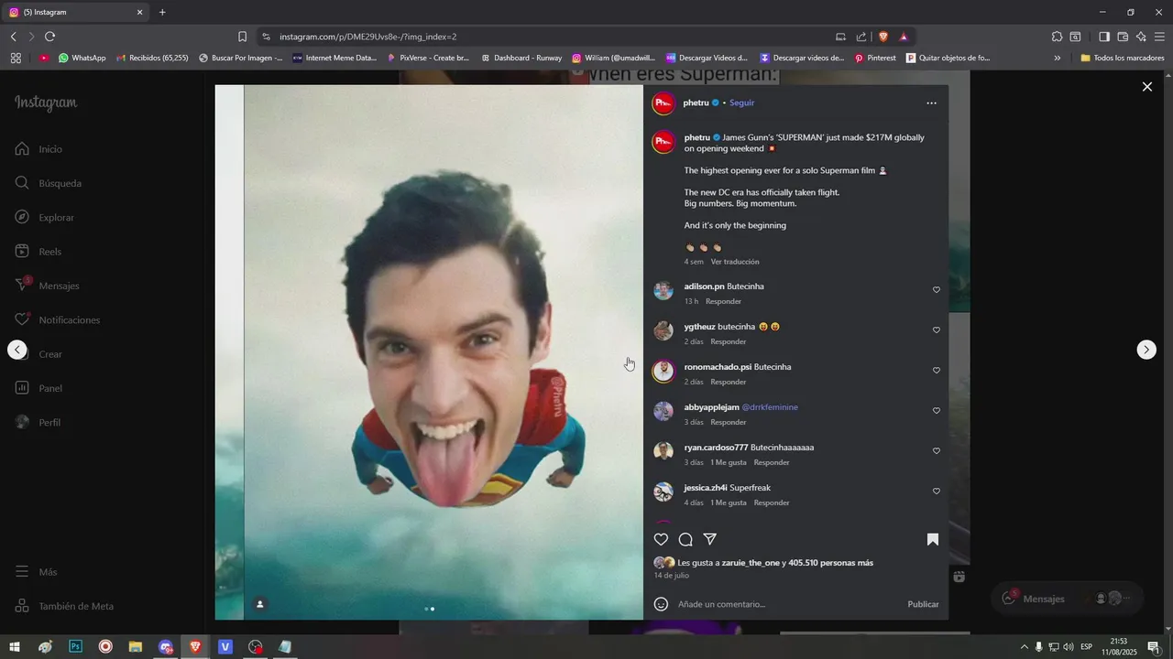1173x659 pixels.
Task: Expand the hidden bookmarks chevron
Action: (x=1057, y=58)
